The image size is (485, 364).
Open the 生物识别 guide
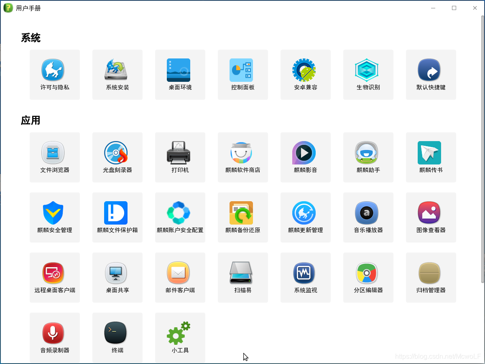[x=368, y=74]
